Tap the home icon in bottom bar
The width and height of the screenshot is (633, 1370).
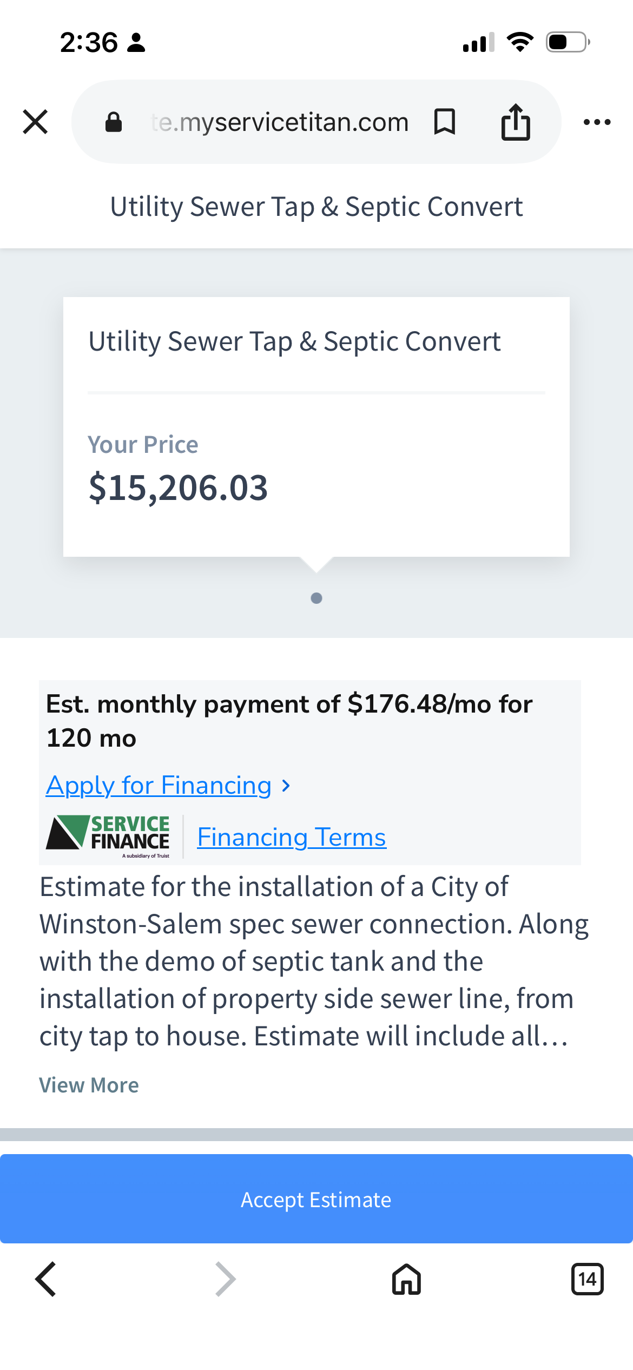coord(406,1279)
